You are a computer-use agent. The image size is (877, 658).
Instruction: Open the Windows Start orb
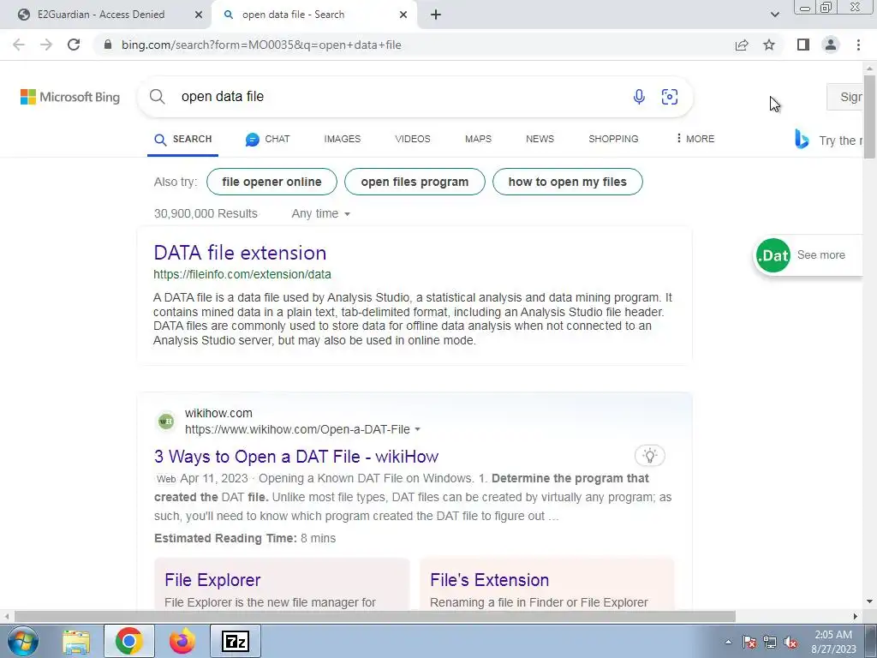pyautogui.click(x=22, y=641)
